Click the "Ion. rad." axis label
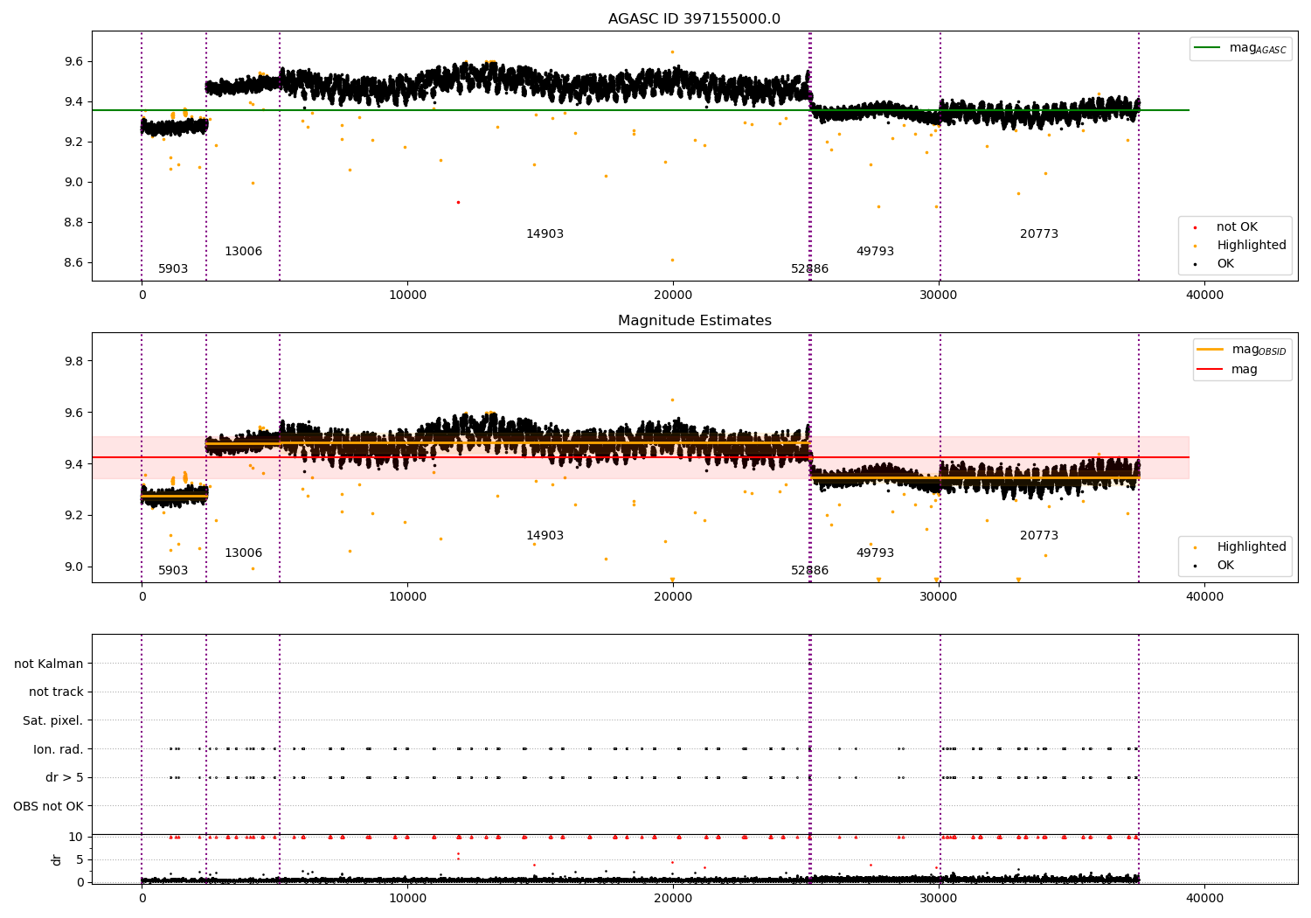 point(59,749)
